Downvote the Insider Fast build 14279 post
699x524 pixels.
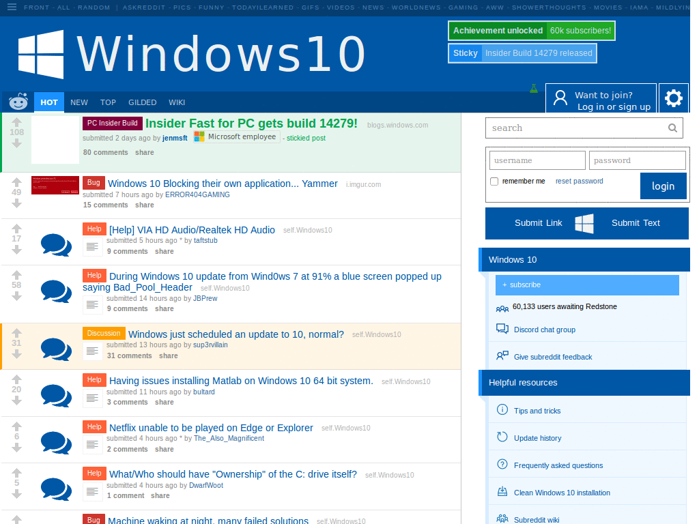click(16, 143)
